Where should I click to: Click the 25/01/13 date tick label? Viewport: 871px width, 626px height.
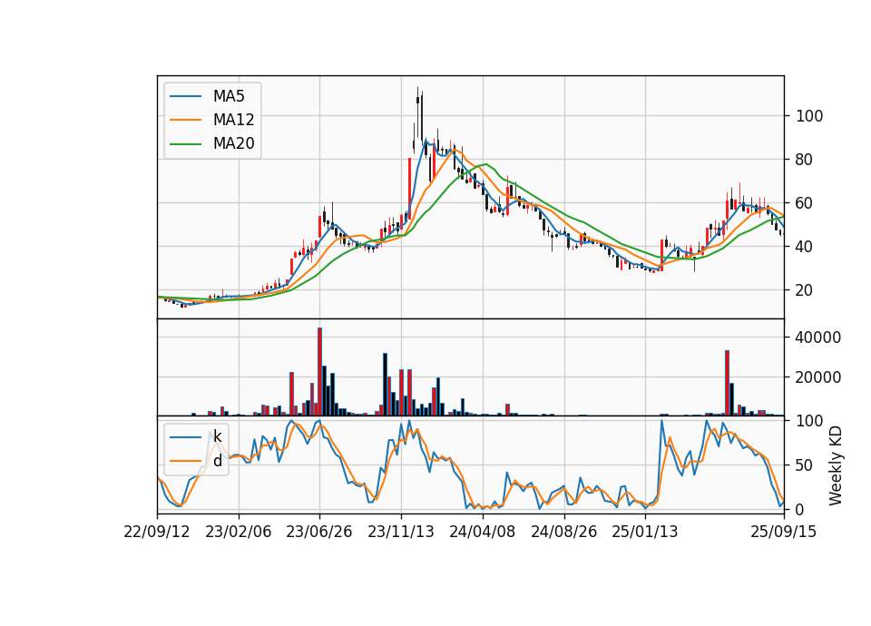click(645, 532)
